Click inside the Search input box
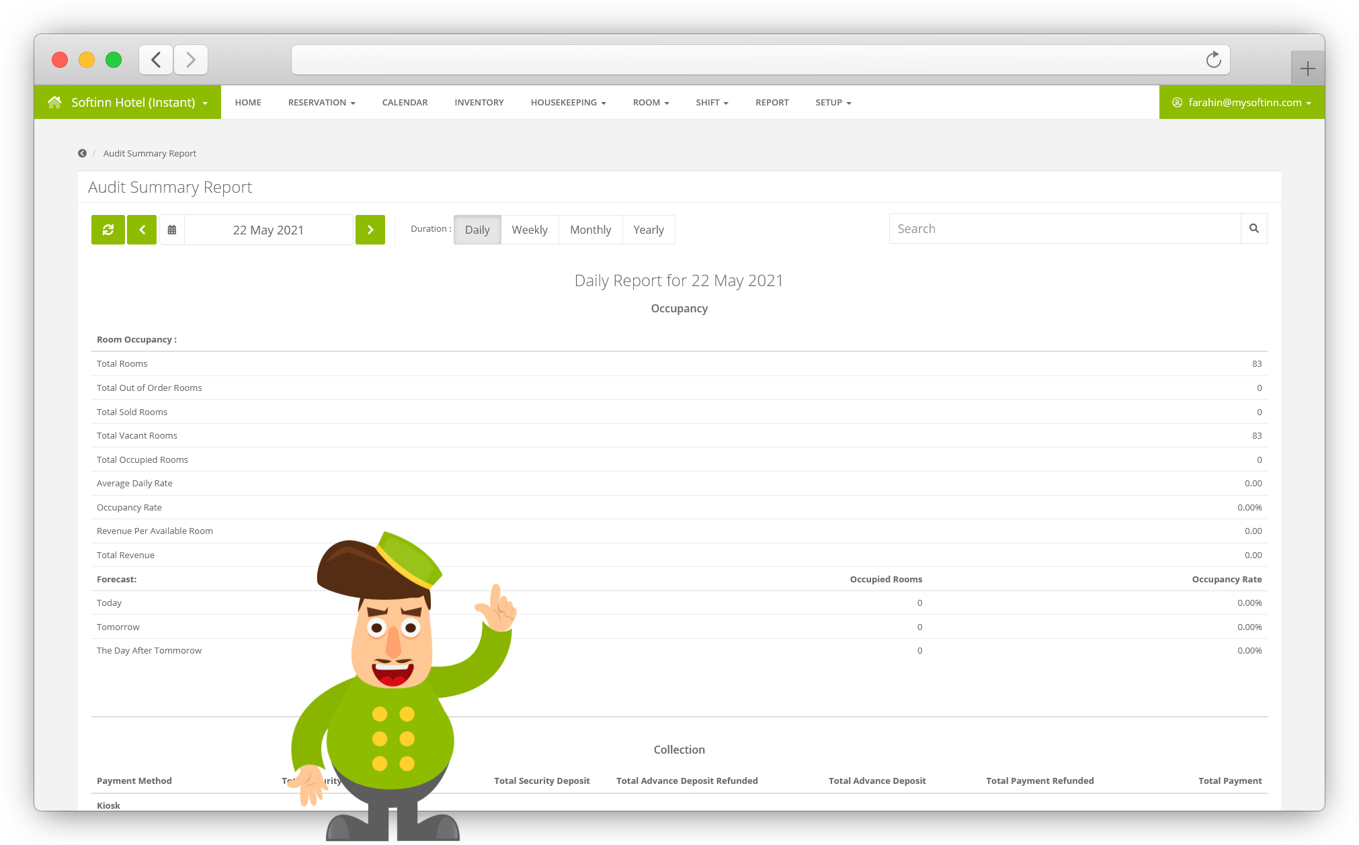Image resolution: width=1359 pixels, height=845 pixels. click(1065, 228)
